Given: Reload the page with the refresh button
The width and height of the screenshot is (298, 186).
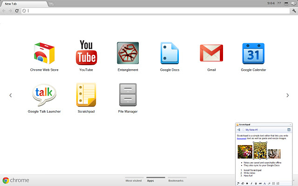Looking at the screenshot, I should (17, 11).
